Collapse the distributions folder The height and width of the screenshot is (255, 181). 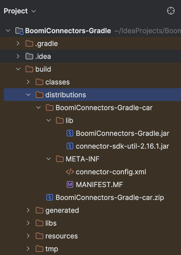pyautogui.click(x=28, y=95)
